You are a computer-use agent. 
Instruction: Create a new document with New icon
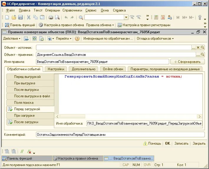coord(7,17)
